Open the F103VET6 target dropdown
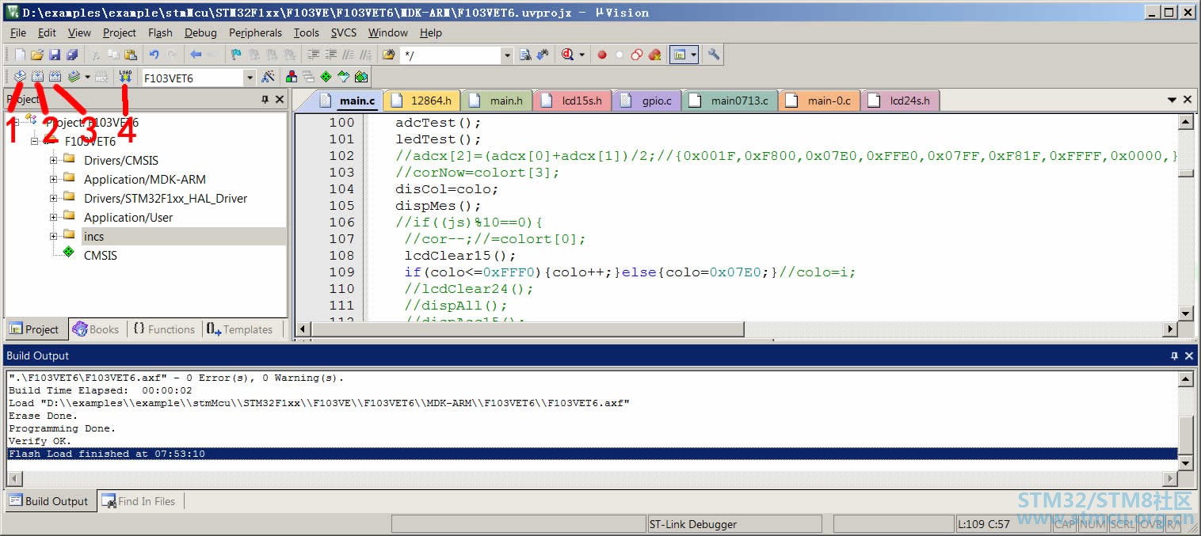 (x=250, y=78)
